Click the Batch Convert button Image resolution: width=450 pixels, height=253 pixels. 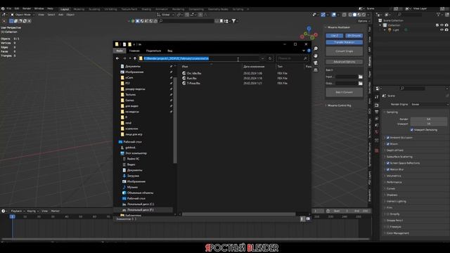(x=345, y=92)
